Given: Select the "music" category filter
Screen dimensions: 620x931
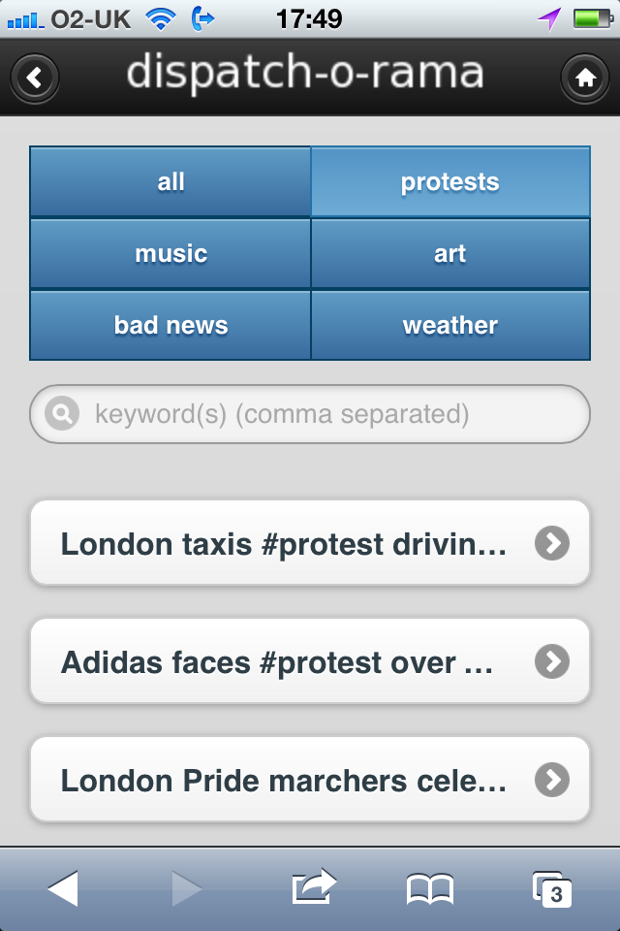Looking at the screenshot, I should pos(170,253).
